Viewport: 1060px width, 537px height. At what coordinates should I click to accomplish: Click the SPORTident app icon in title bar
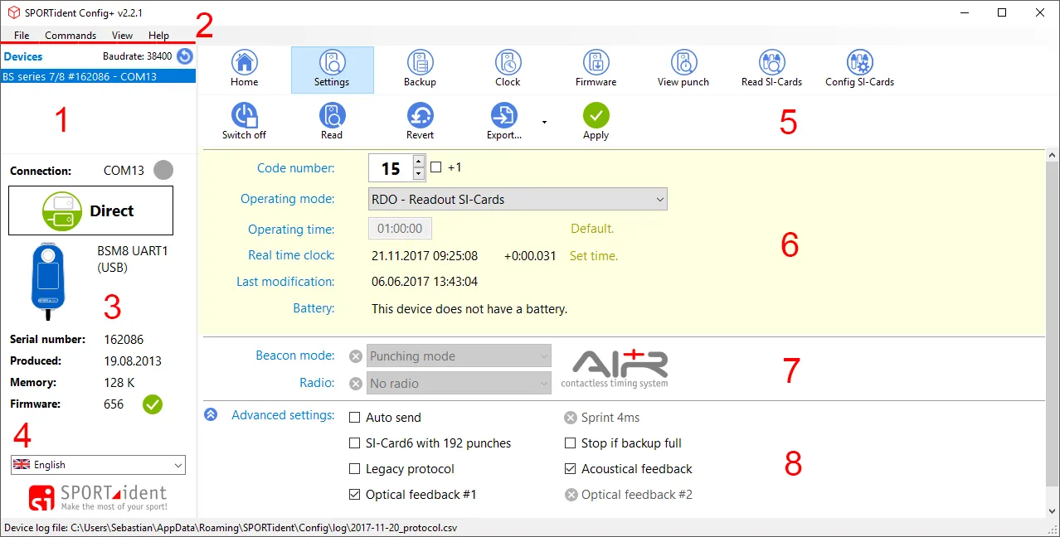point(13,12)
